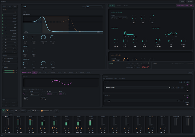Select FX1 Room Reverb send
This screenshot has width=195, height=137.
pos(10,58)
